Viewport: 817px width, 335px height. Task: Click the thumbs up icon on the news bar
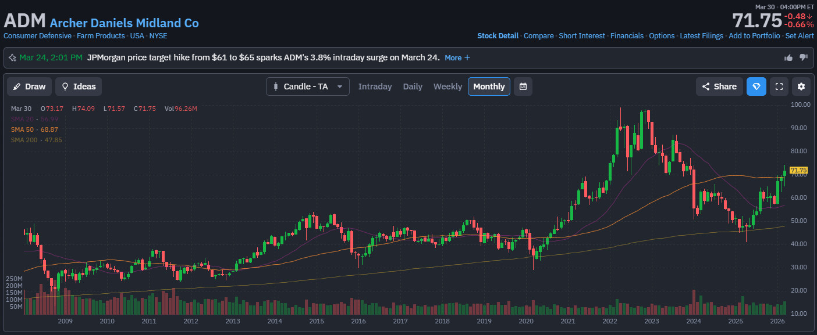(x=788, y=57)
